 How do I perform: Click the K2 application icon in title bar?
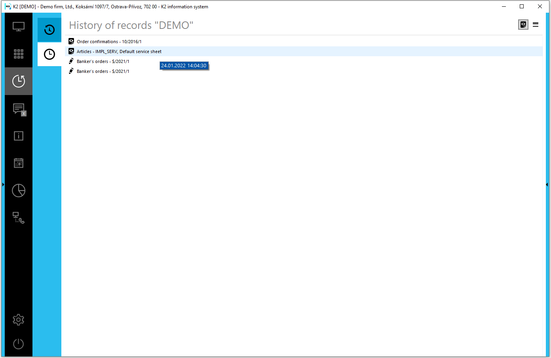tap(8, 6)
